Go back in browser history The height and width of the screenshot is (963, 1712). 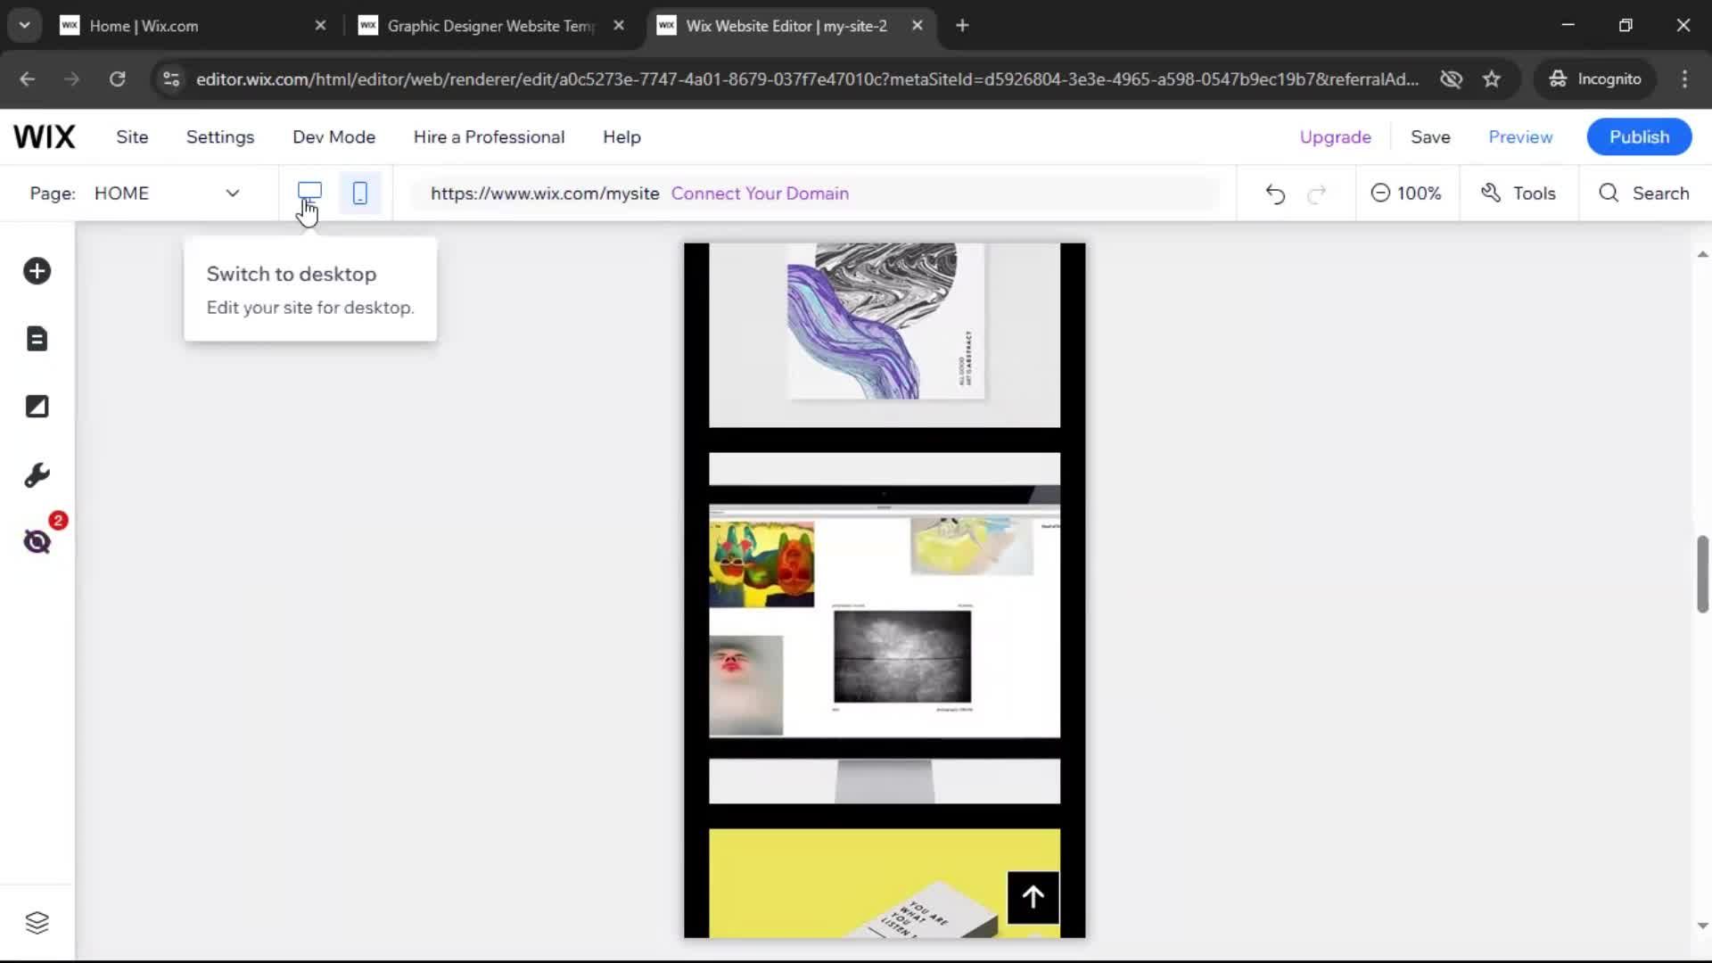pos(27,79)
